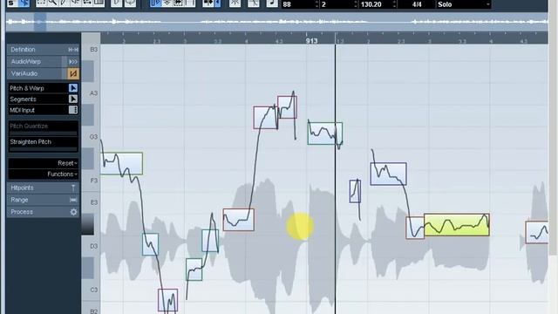Adjust the Straighten Pitch slider

43,149
